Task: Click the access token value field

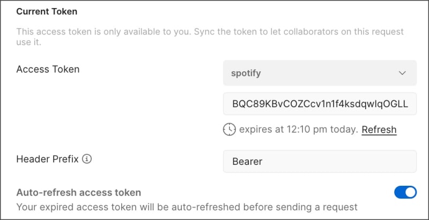Action: (x=320, y=103)
